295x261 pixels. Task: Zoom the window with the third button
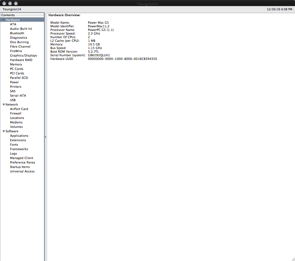pyautogui.click(x=16, y=3)
